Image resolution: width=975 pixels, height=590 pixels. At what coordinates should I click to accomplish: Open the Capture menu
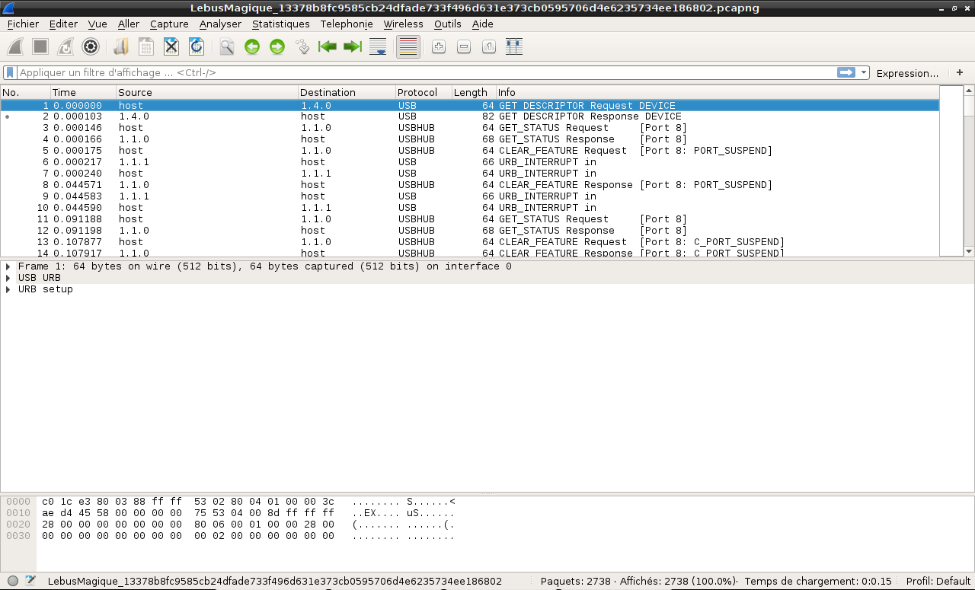(169, 24)
